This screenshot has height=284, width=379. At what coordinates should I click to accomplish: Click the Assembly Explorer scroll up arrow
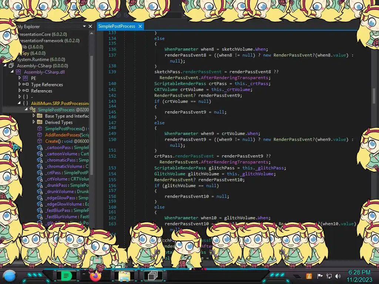tap(92, 33)
